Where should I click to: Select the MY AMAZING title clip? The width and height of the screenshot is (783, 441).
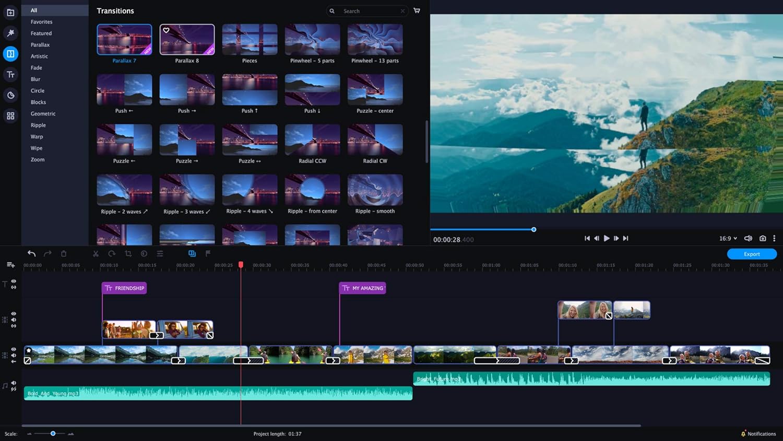[363, 288]
